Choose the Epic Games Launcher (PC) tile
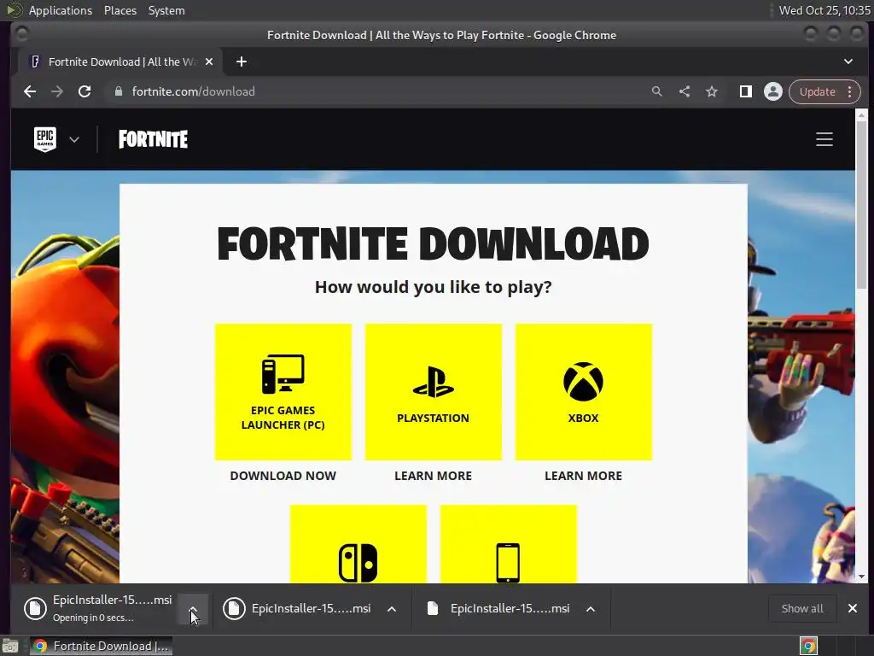This screenshot has height=656, width=874. [x=283, y=391]
